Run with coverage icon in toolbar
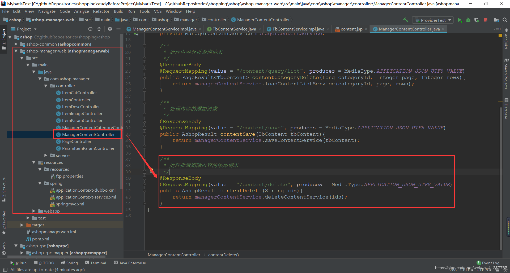Viewport: 510px width, 273px height. (477, 20)
